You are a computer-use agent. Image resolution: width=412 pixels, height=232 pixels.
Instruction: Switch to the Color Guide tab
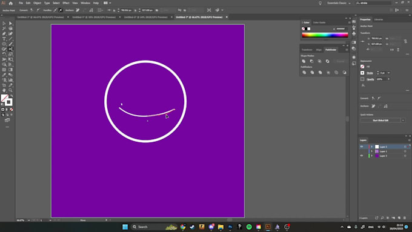(x=319, y=22)
